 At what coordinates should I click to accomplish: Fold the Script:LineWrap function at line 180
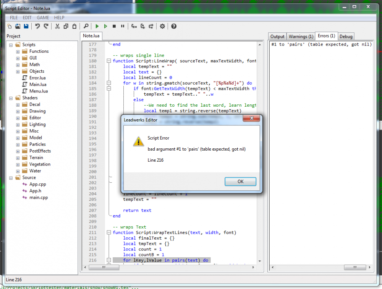click(x=109, y=61)
